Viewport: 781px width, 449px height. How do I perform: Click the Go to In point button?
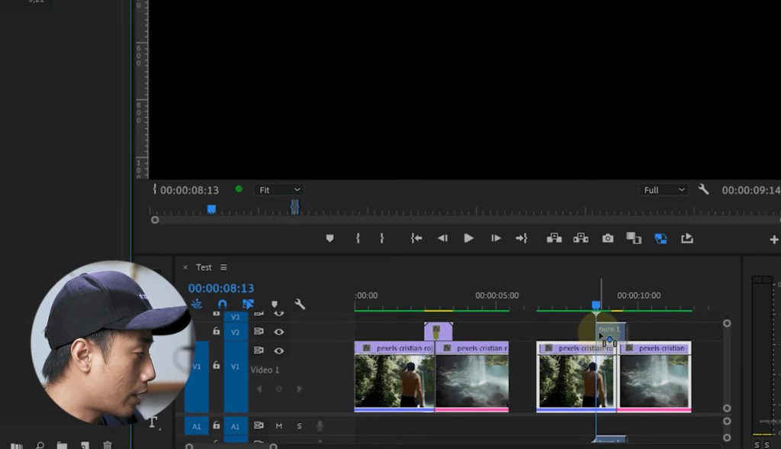pos(416,238)
